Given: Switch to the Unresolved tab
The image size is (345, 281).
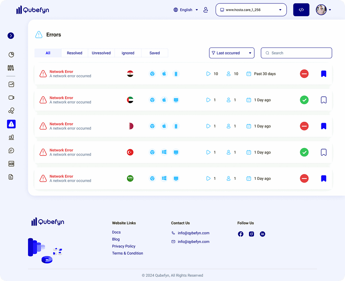Looking at the screenshot, I should 101,53.
